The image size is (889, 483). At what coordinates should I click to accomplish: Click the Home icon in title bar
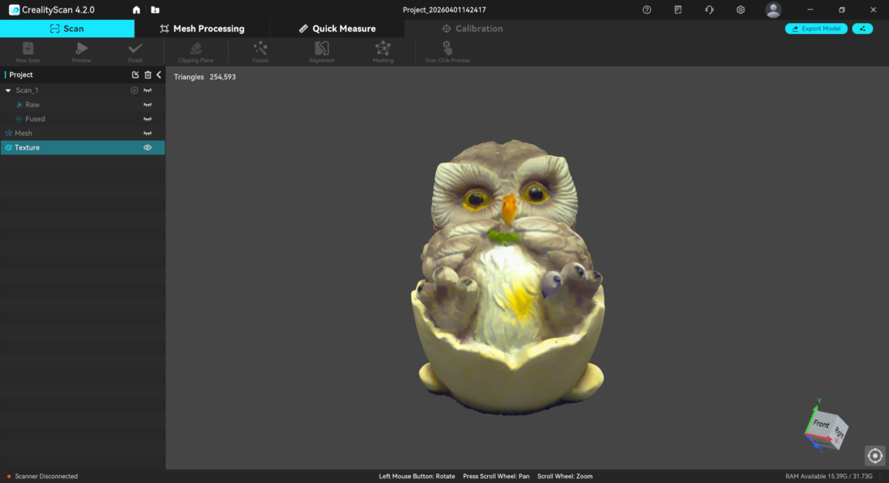click(137, 10)
